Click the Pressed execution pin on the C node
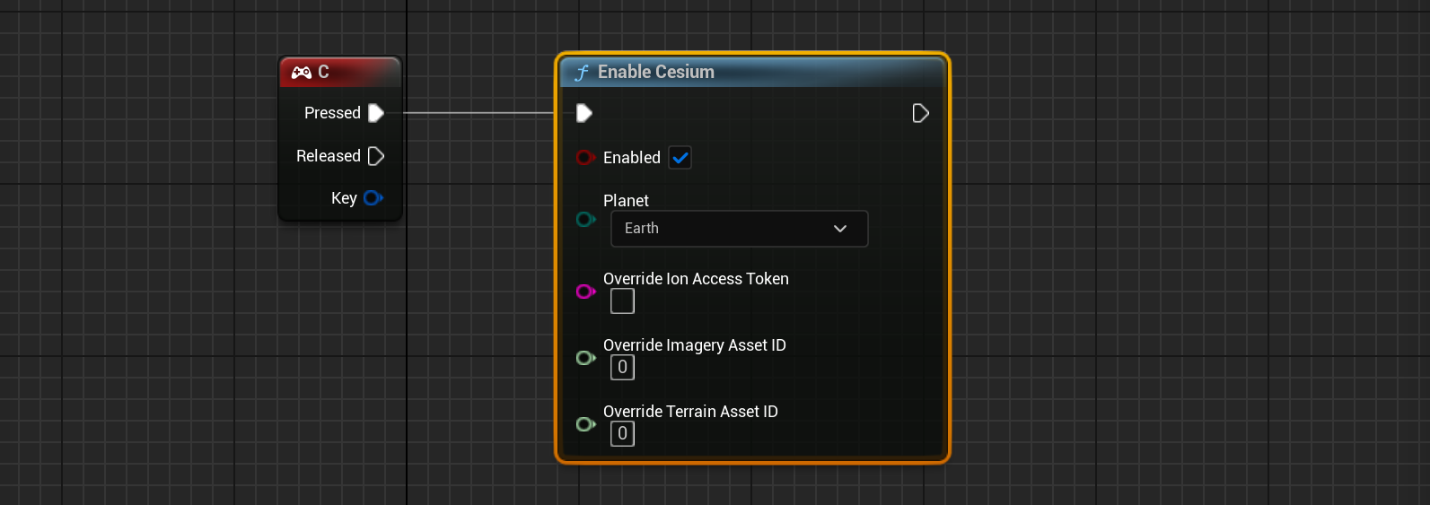The image size is (1430, 505). pos(376,113)
